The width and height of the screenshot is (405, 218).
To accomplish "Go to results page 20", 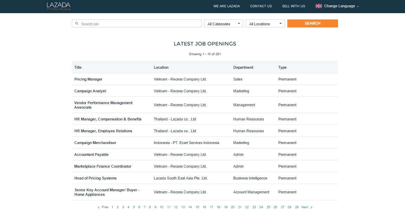I will [x=233, y=207].
